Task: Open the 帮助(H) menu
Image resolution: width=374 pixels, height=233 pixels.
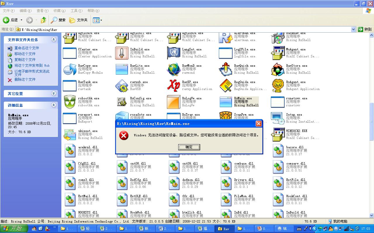Action: coord(93,11)
